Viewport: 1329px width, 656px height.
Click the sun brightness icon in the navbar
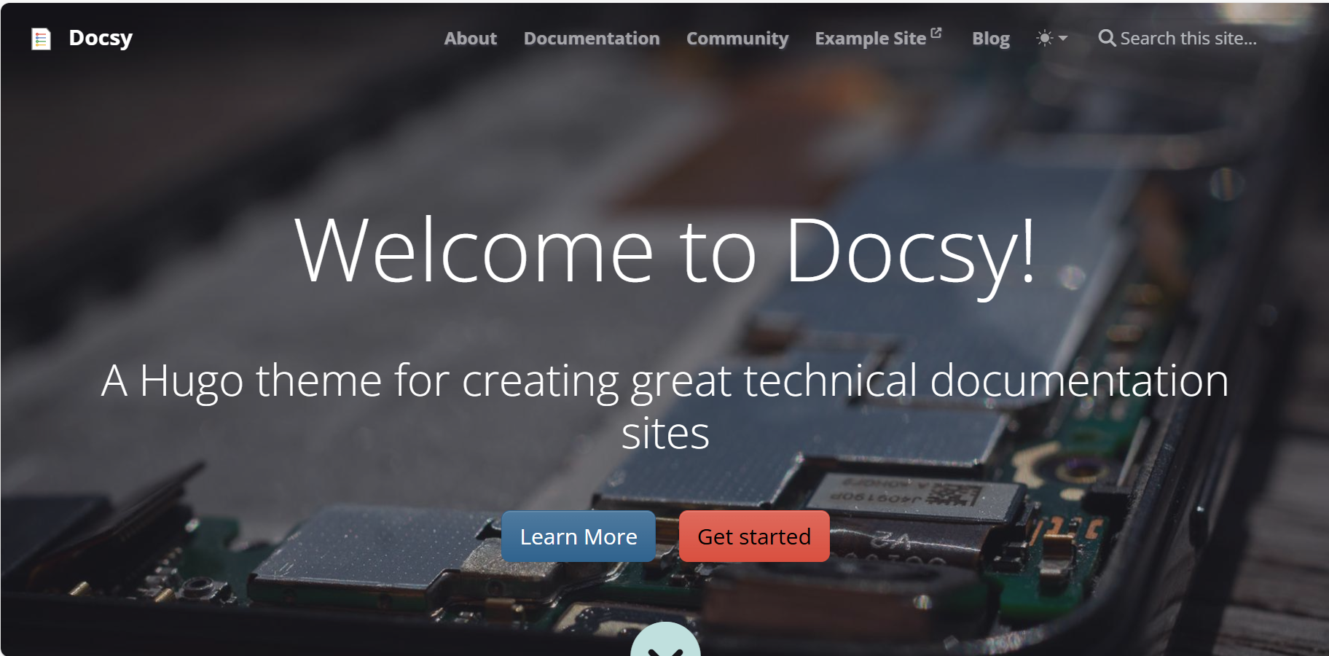(x=1045, y=37)
